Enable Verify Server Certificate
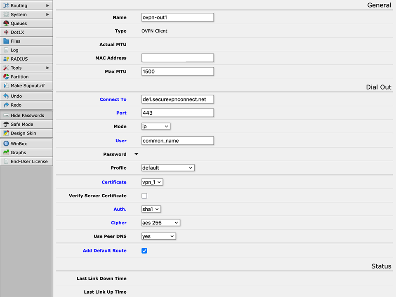396x297 pixels. tap(144, 196)
